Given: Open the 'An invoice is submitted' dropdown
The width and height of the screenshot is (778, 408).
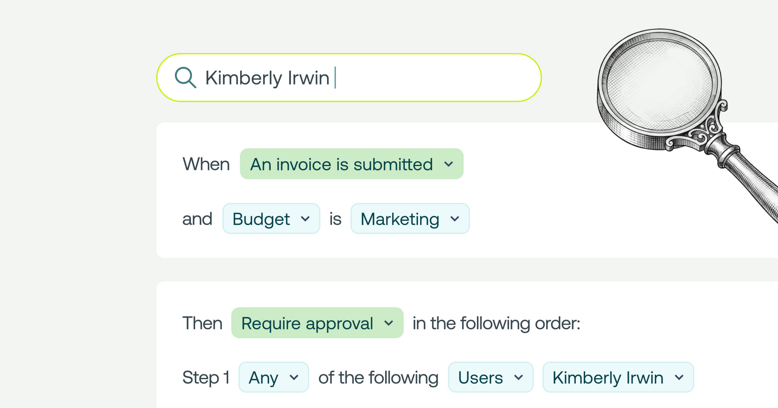Looking at the screenshot, I should [341, 164].
